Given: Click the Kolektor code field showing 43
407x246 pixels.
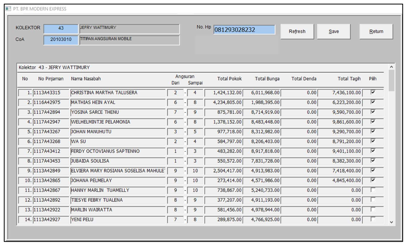Looking at the screenshot, I should [x=61, y=29].
